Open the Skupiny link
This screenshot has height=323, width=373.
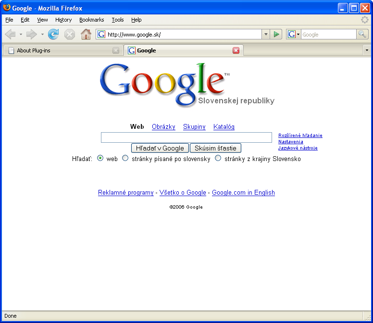(194, 126)
